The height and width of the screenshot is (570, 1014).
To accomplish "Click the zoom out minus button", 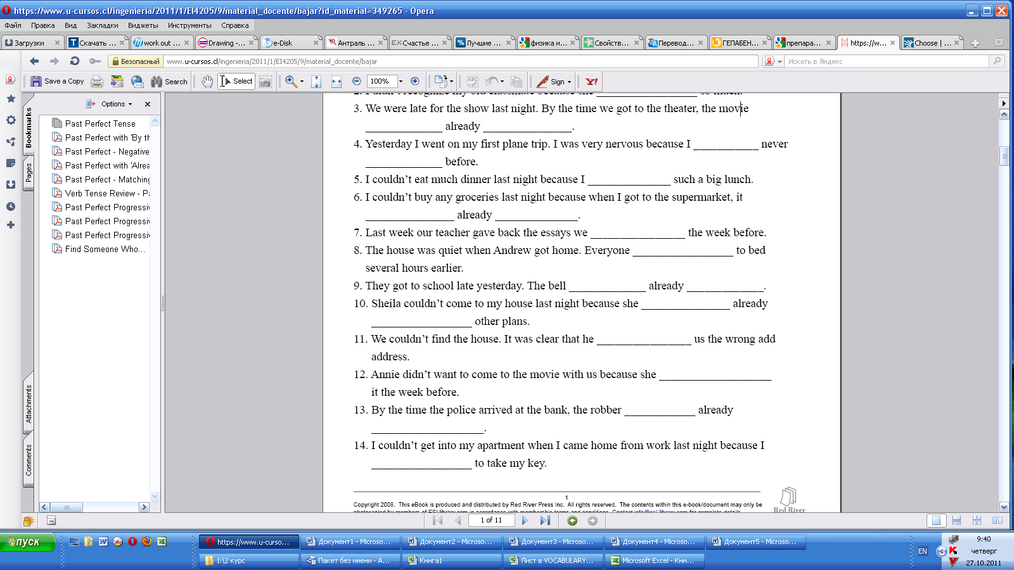I will point(357,81).
